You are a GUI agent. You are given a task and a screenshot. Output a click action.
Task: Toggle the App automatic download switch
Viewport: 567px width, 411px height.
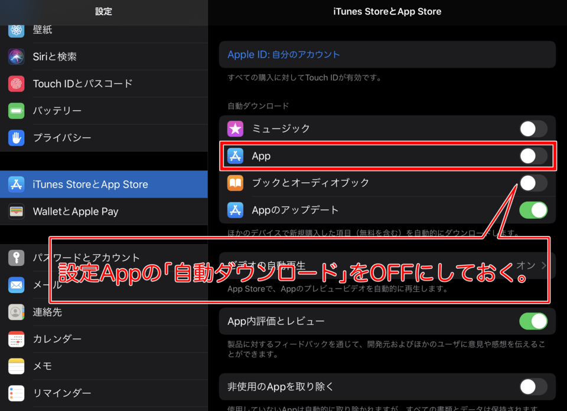(x=533, y=156)
